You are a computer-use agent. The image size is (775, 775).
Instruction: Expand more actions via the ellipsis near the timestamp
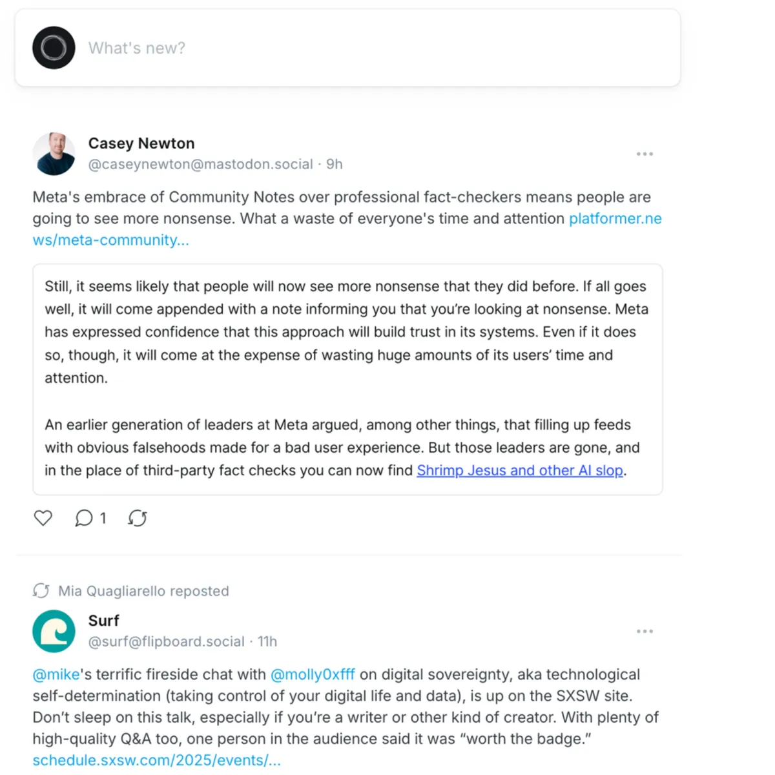[x=645, y=154]
